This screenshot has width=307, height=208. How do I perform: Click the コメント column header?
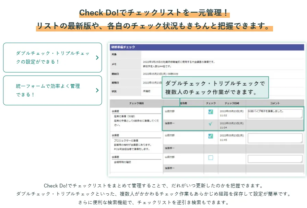275,103
